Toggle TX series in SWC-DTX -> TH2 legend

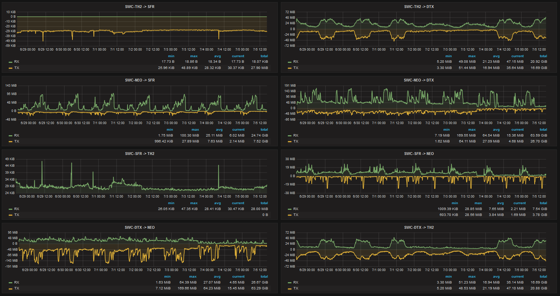click(296, 288)
